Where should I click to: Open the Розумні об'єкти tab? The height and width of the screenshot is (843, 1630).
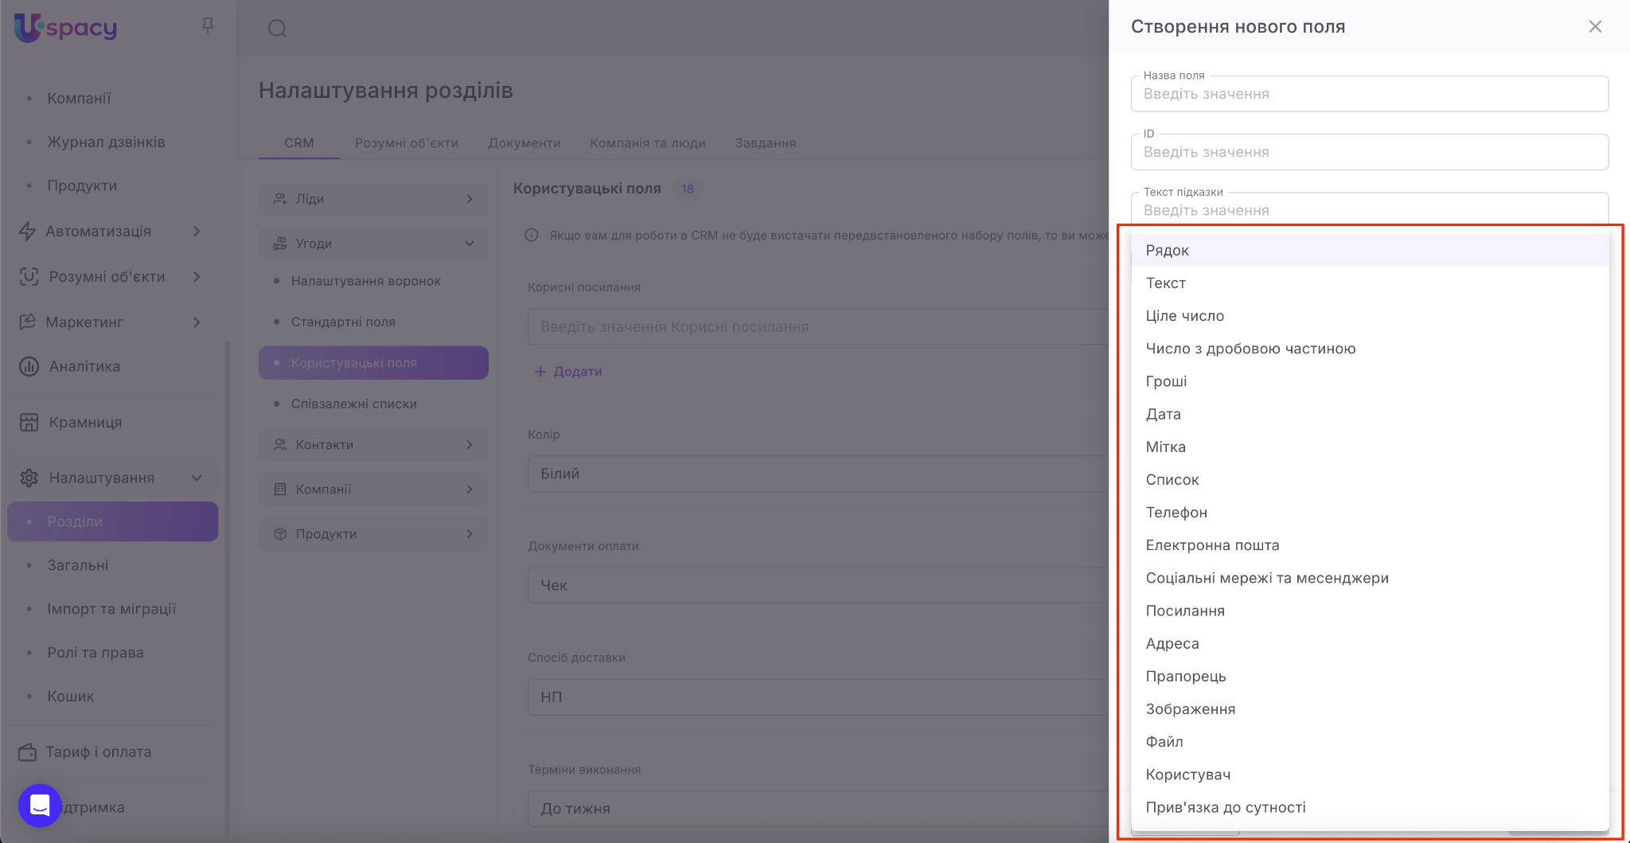[406, 143]
